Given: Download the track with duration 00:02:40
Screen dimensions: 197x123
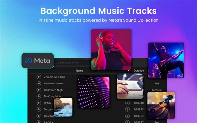Looking at the screenshot, I should 127,103.
